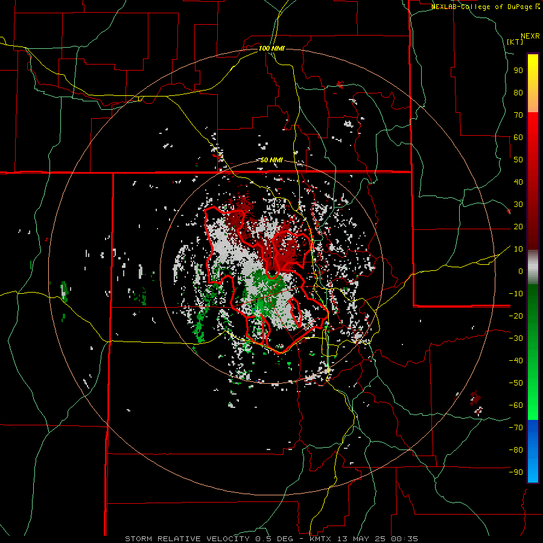The width and height of the screenshot is (543, 543).
Task: Click the "NEXLAB-College of DuPage" header text
Action: [481, 7]
